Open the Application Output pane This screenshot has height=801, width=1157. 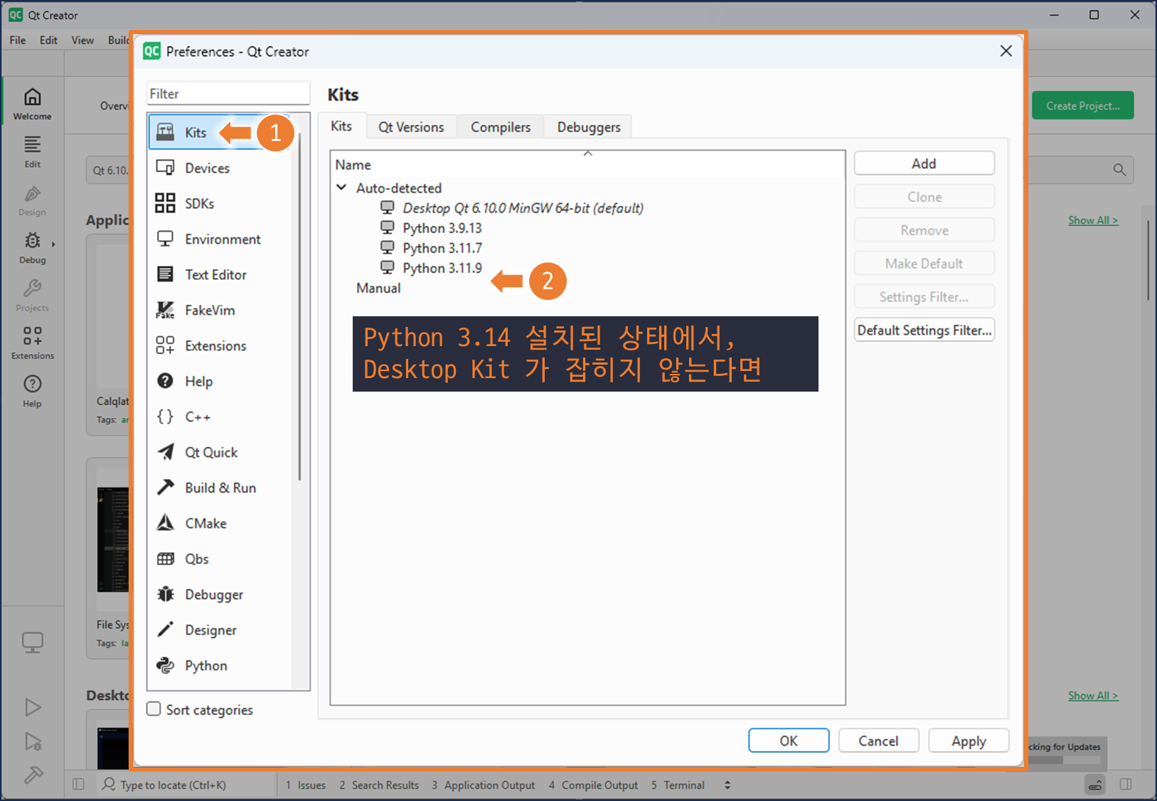coord(484,785)
